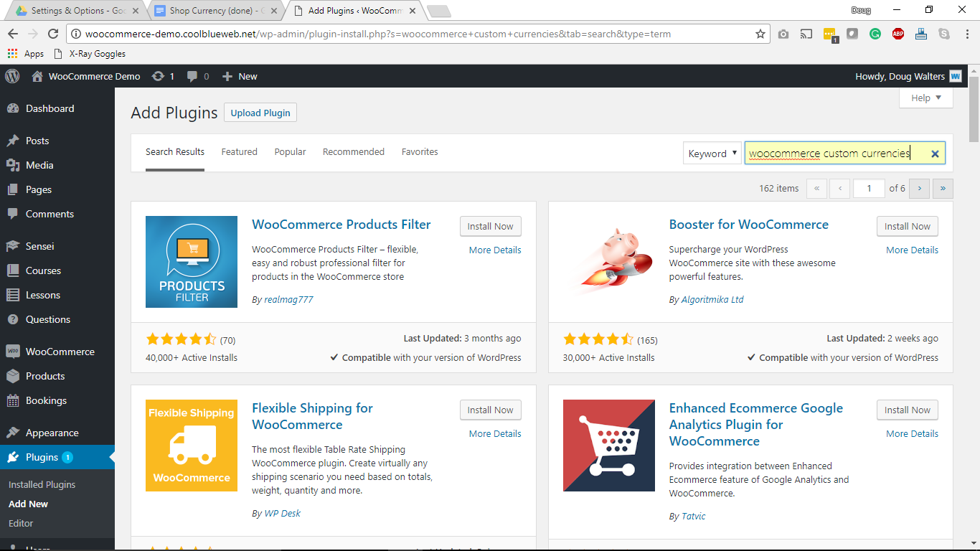Click the current page number field
980x551 pixels.
[870, 188]
